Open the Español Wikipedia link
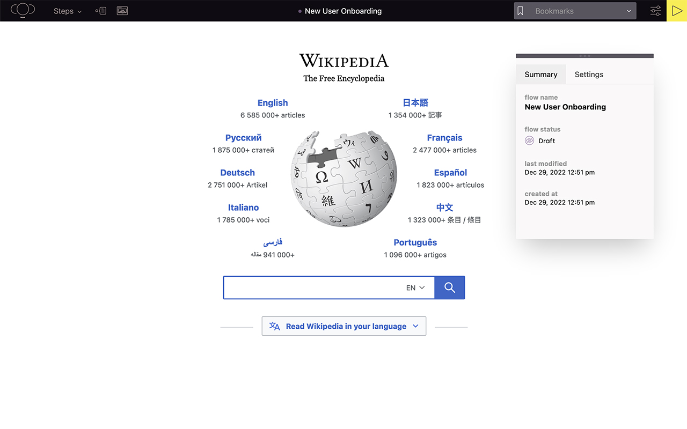 450,173
